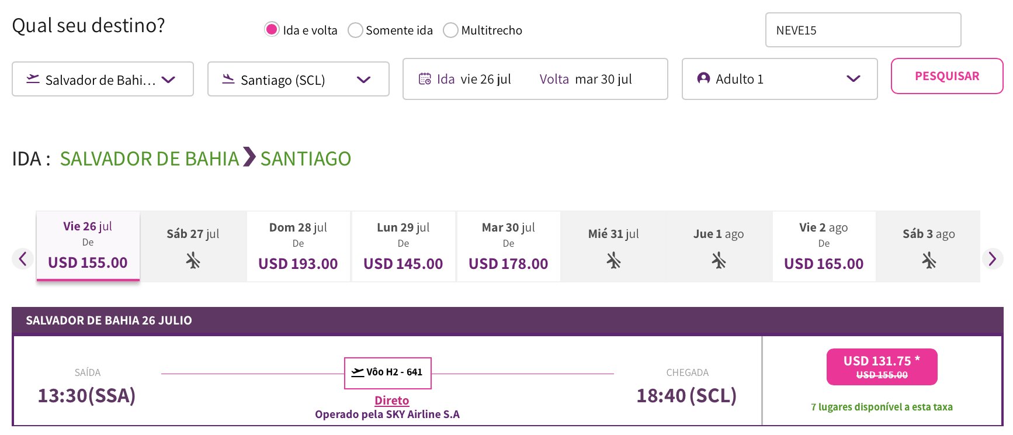Screen dimensions: 1013x435
Task: Expand the Santiago (SCL) destination dropdown
Action: point(299,79)
